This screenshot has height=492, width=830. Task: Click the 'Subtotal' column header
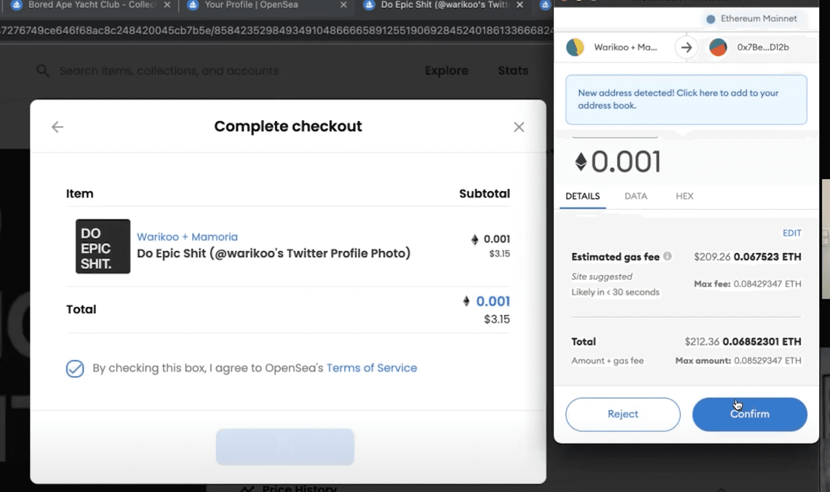click(x=484, y=193)
